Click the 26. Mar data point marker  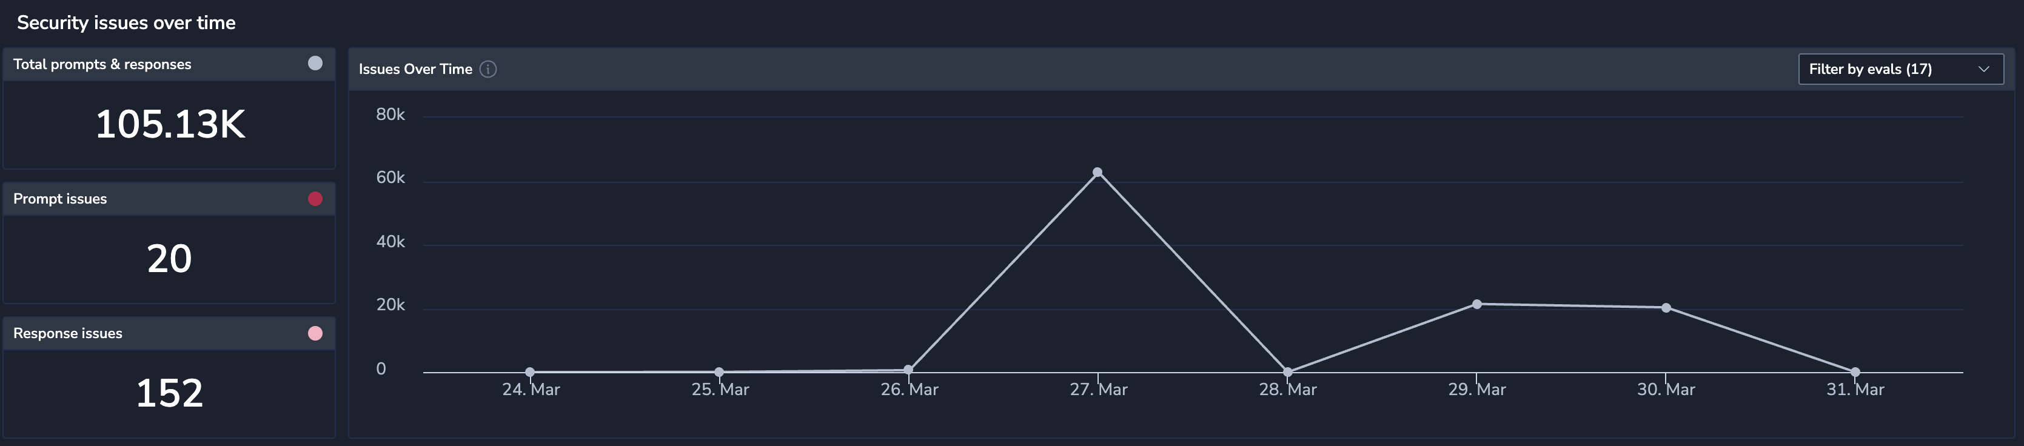[908, 370]
